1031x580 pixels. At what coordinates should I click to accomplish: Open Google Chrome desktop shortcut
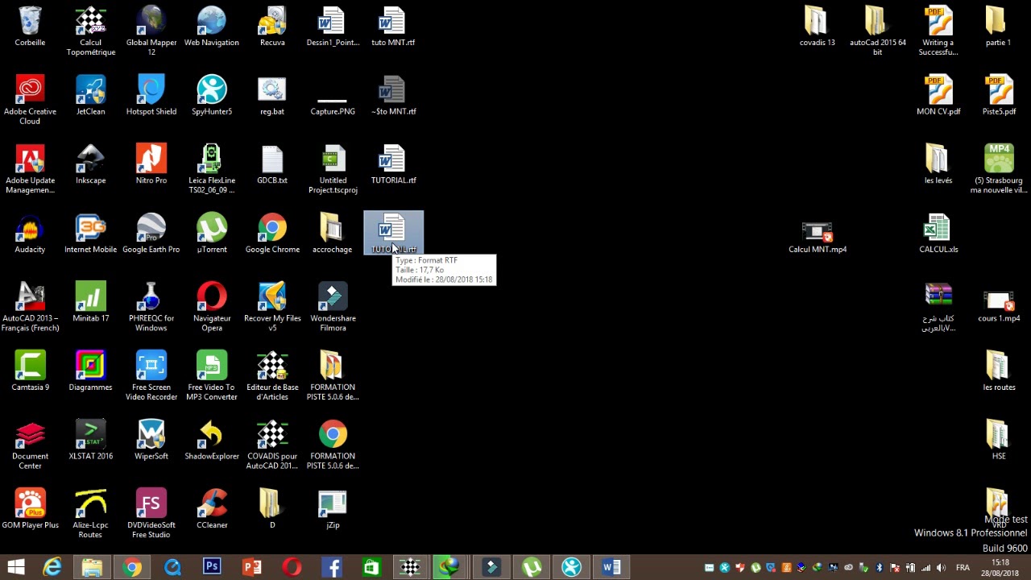click(272, 233)
